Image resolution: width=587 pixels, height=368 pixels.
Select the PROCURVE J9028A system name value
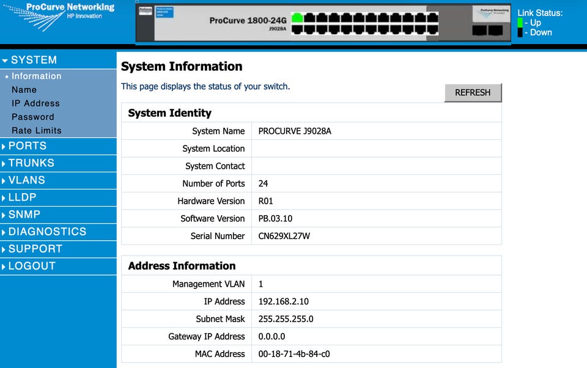click(295, 131)
